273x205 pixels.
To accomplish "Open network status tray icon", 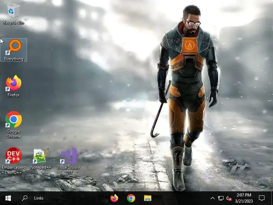I will [221, 198].
